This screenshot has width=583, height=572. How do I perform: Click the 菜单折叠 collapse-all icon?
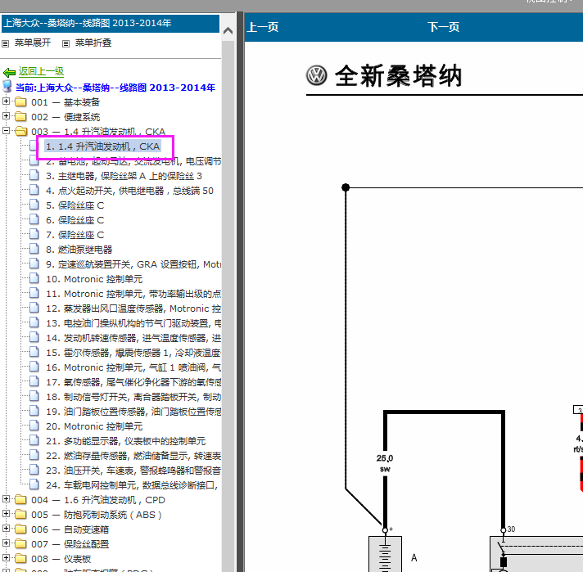pos(66,43)
